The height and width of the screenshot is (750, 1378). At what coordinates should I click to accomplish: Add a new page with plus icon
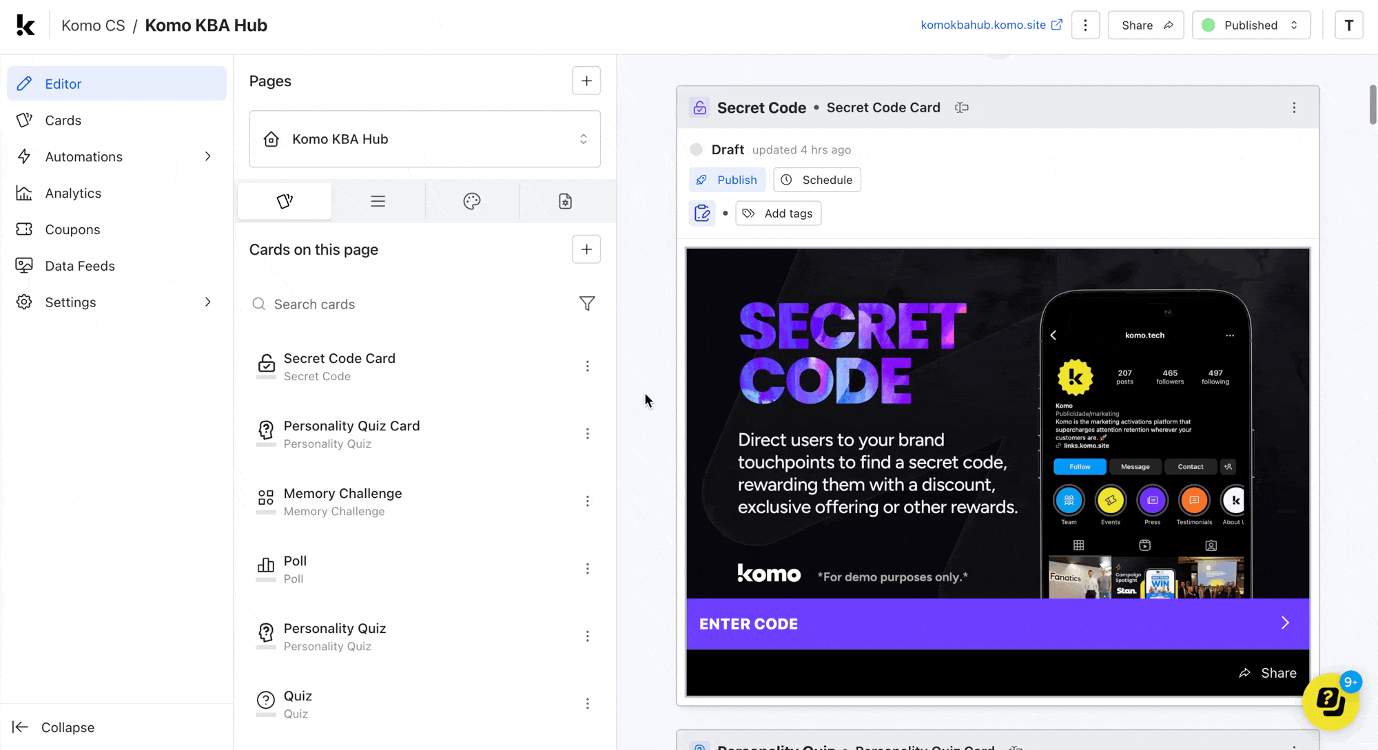point(586,81)
